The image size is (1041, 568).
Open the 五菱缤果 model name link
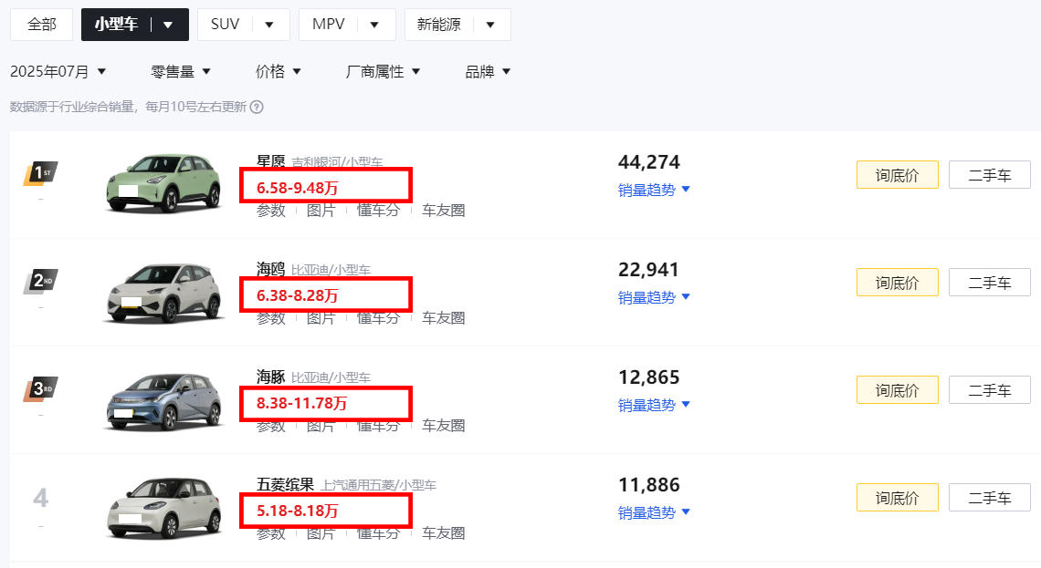[x=286, y=484]
